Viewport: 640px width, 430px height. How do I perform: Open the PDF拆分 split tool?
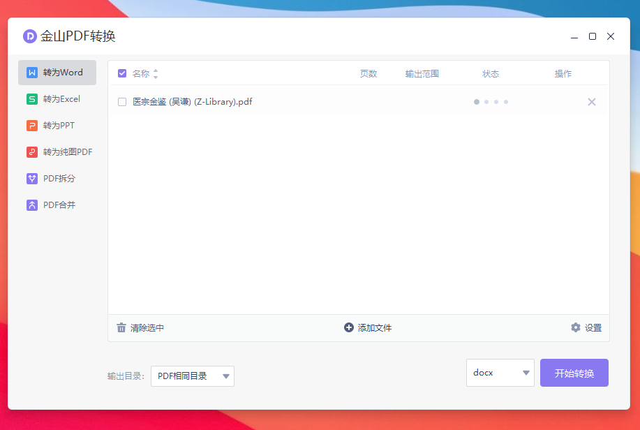(57, 179)
